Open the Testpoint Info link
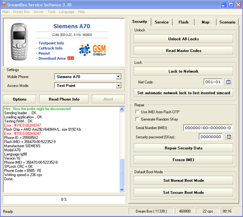243x217 pixels. click(x=51, y=43)
